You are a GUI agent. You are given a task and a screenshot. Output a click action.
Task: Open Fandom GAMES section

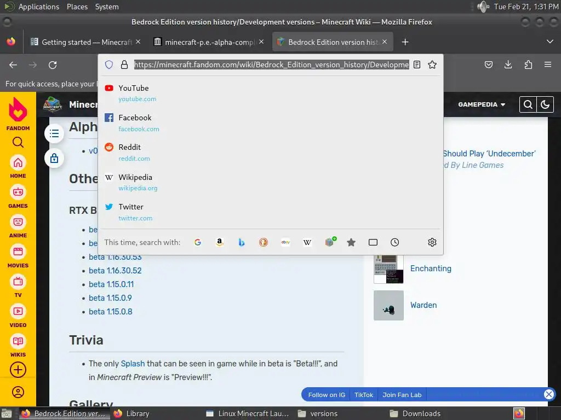pos(18,197)
